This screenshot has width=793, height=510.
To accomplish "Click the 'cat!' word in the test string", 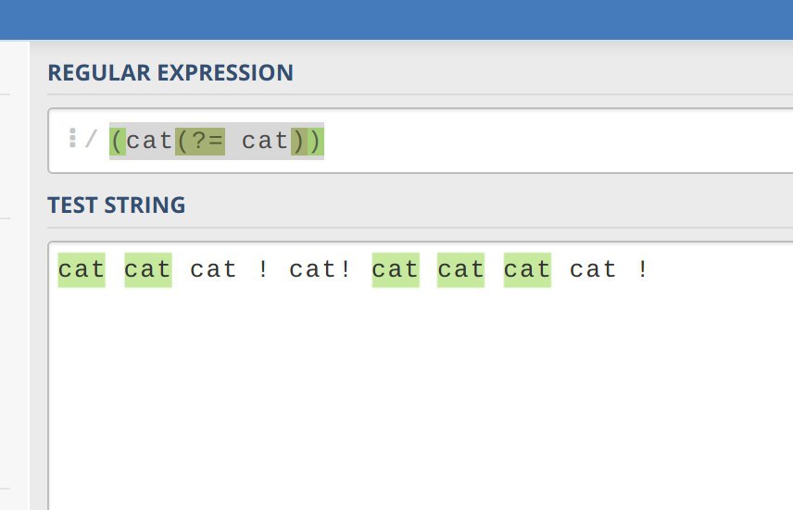I will [x=321, y=269].
